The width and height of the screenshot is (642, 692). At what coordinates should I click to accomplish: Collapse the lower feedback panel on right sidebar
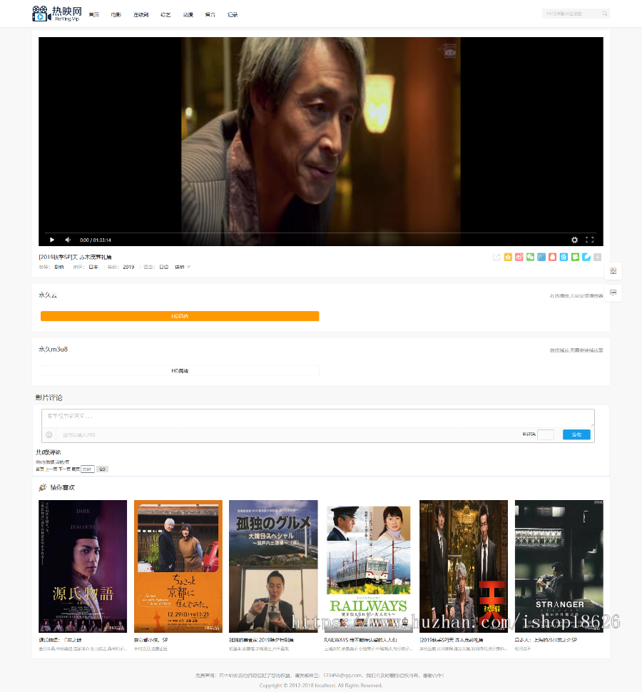tap(613, 292)
